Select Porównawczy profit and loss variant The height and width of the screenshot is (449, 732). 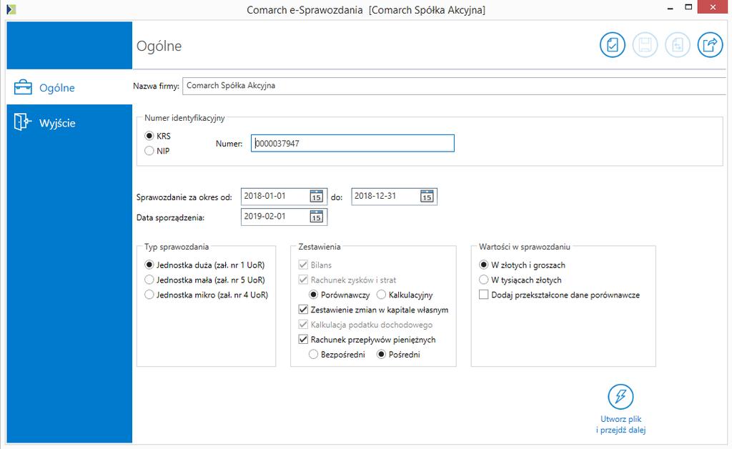click(313, 295)
